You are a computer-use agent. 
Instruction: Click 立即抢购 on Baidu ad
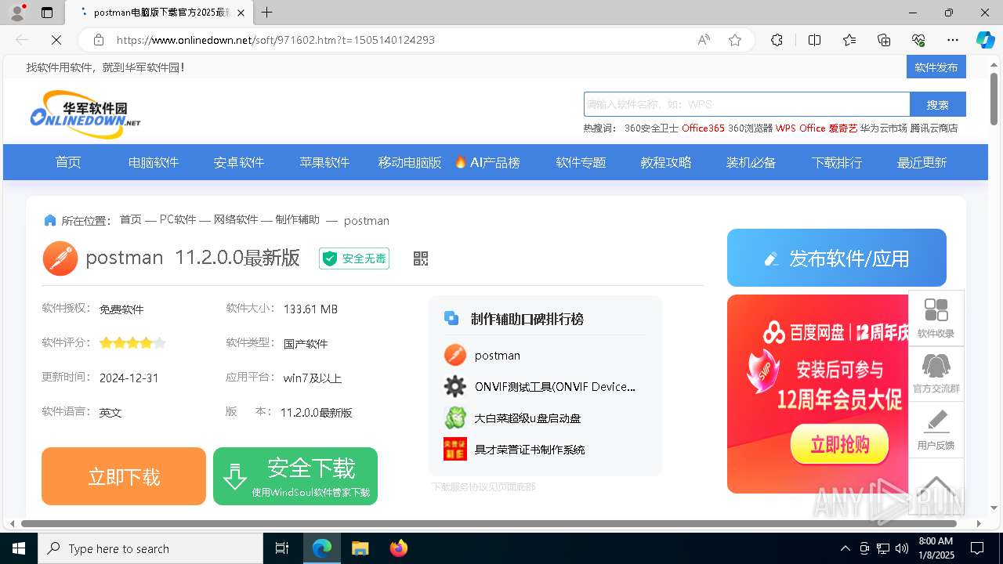click(839, 444)
